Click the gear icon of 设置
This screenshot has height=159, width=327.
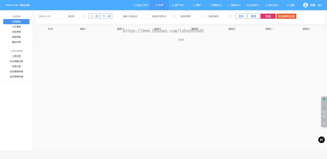(288, 5)
